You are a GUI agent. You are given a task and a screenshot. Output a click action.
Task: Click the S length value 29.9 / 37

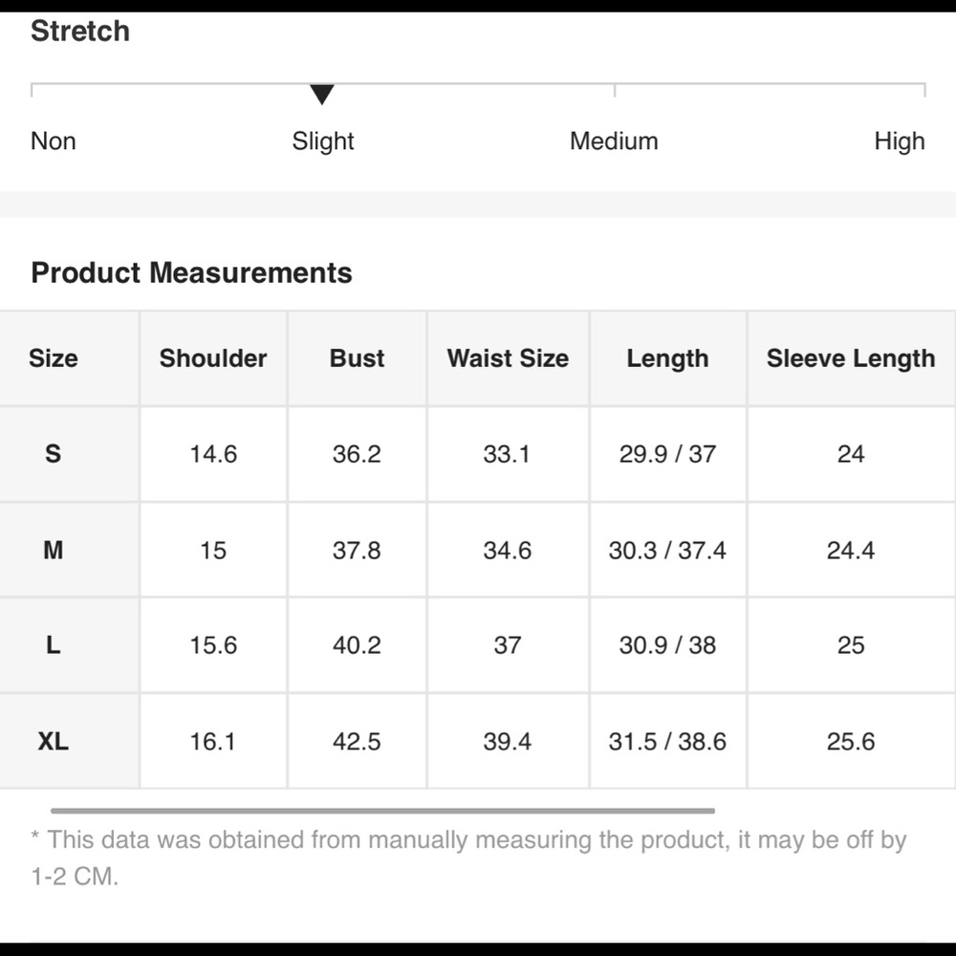click(x=667, y=453)
